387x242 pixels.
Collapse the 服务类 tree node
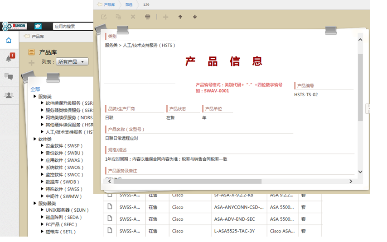[35, 97]
